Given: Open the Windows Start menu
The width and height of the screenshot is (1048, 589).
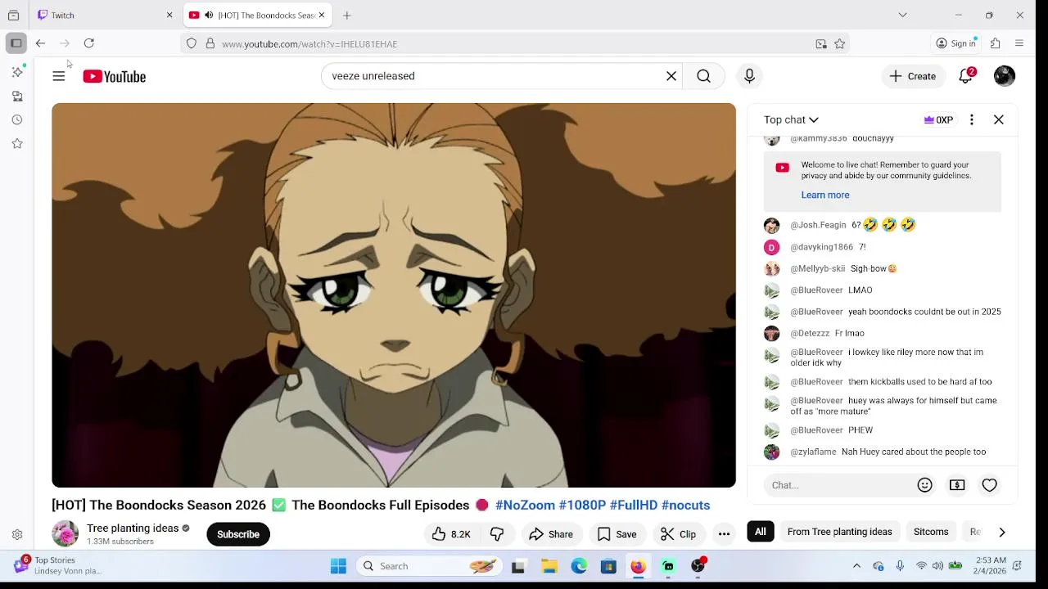Looking at the screenshot, I should coord(338,566).
